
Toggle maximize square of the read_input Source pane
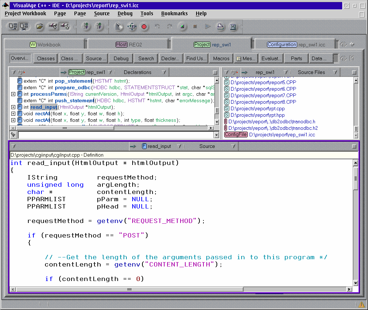(354, 146)
